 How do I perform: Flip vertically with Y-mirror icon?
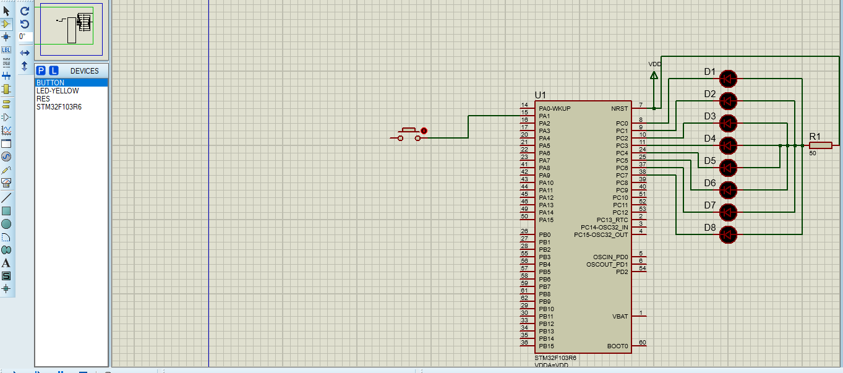(x=25, y=66)
